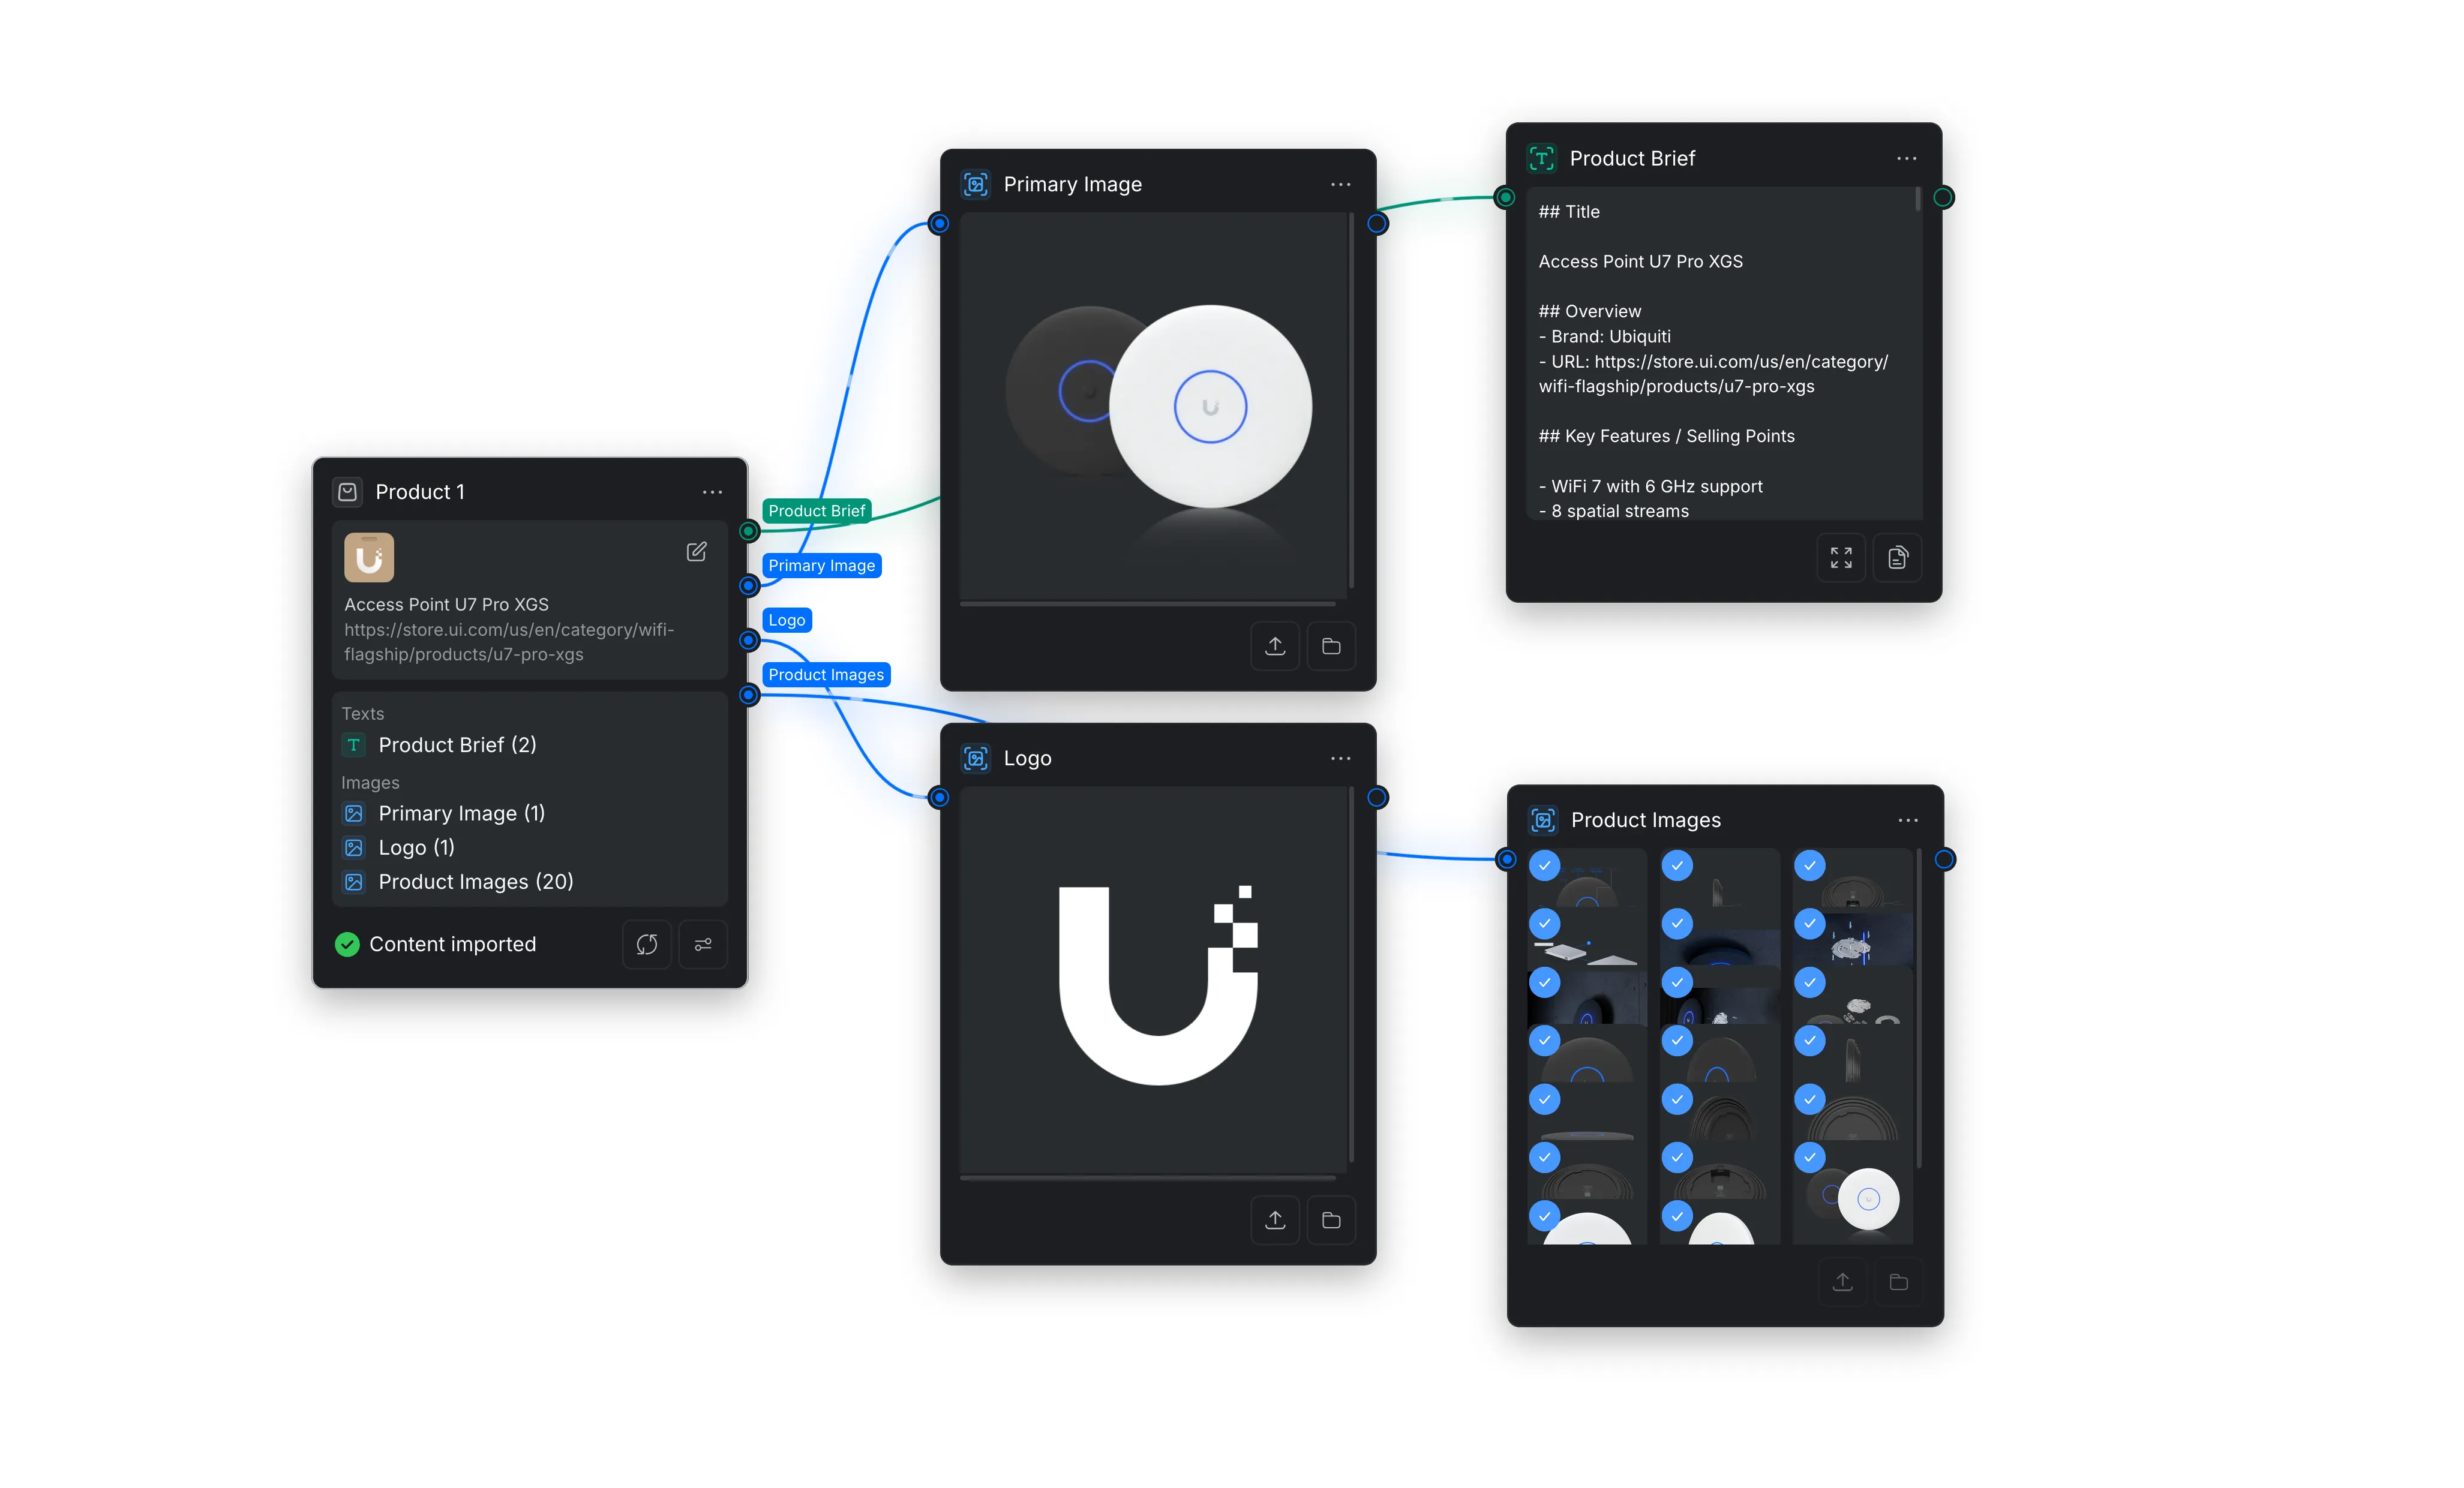Image resolution: width=2464 pixels, height=1488 pixels.
Task: Click the Logo node header icon
Action: 975,759
